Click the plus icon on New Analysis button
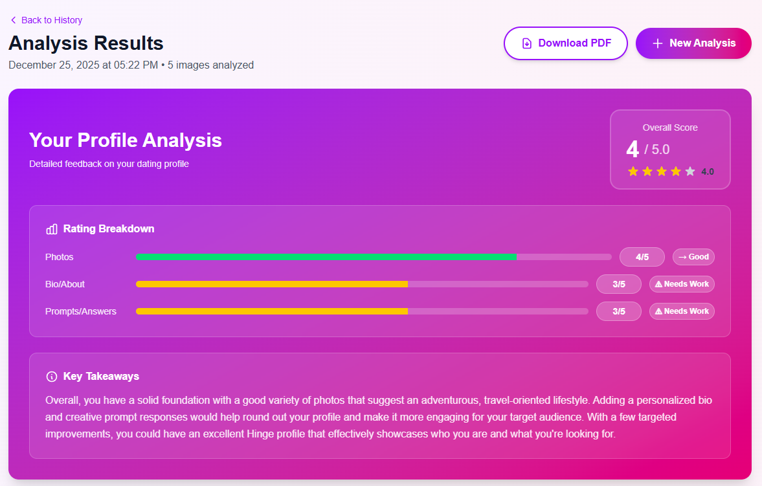Viewport: 762px width, 486px height. [658, 43]
